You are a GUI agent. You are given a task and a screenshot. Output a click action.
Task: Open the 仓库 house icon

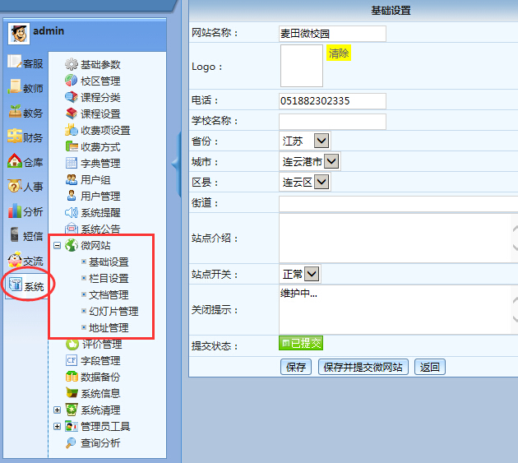pos(15,161)
